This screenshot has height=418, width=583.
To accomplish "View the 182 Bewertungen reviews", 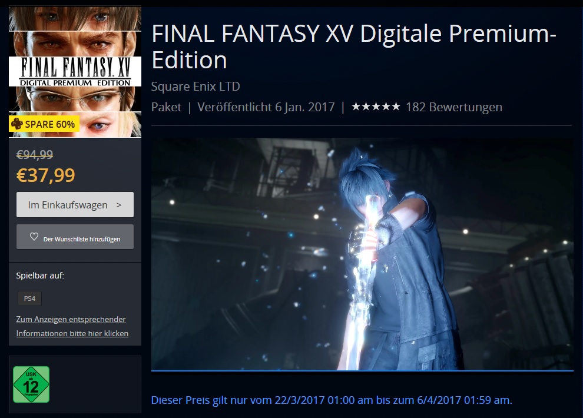I will click(x=453, y=107).
